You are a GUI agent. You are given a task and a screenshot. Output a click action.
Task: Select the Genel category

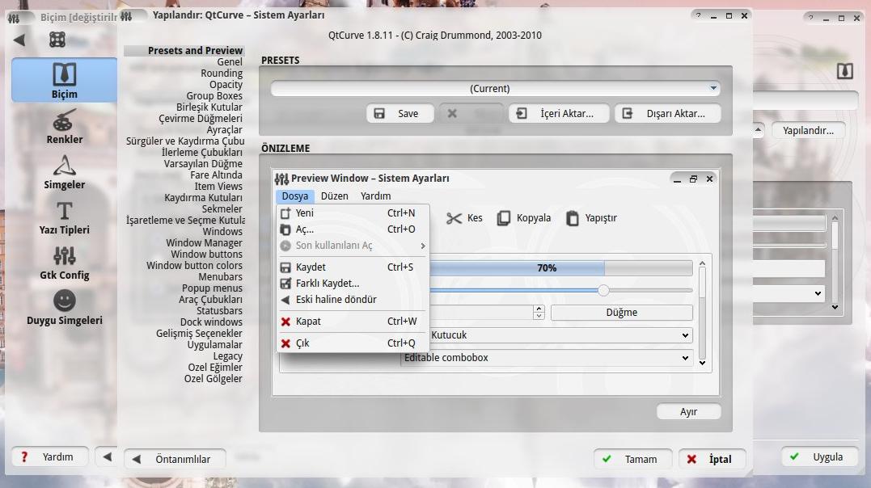tap(230, 61)
